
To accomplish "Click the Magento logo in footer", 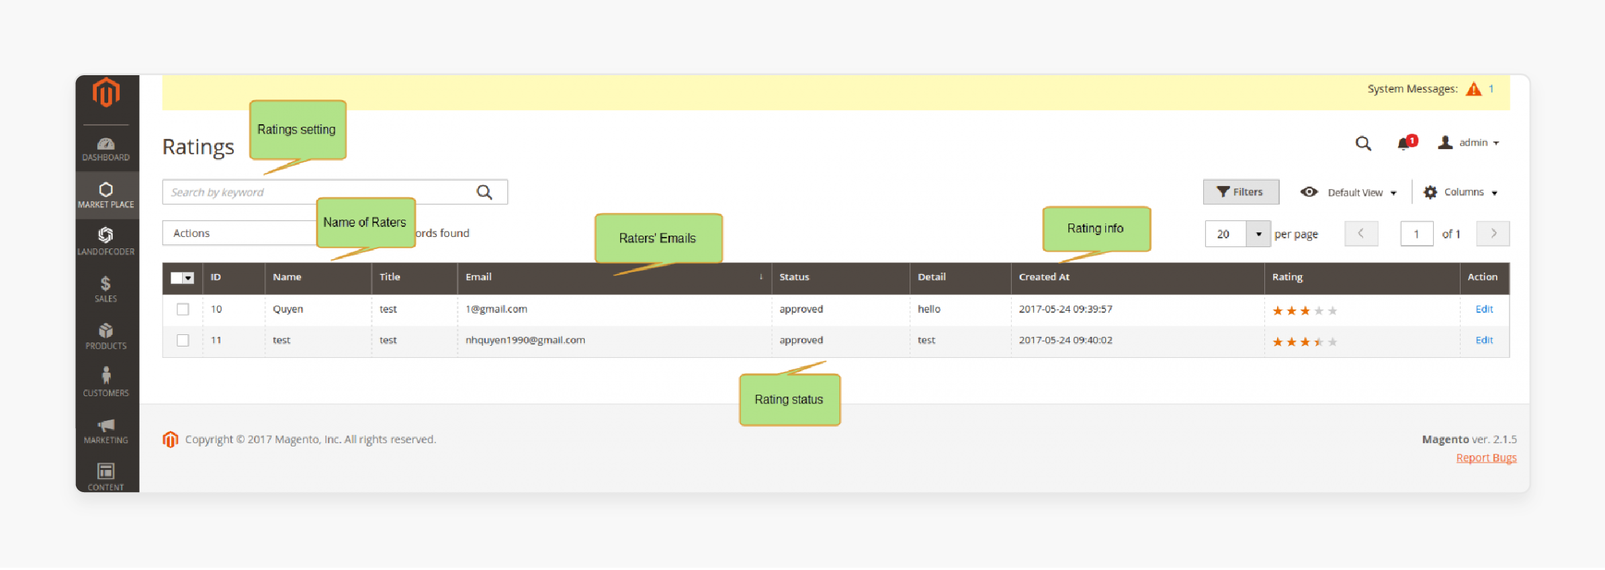I will (171, 439).
